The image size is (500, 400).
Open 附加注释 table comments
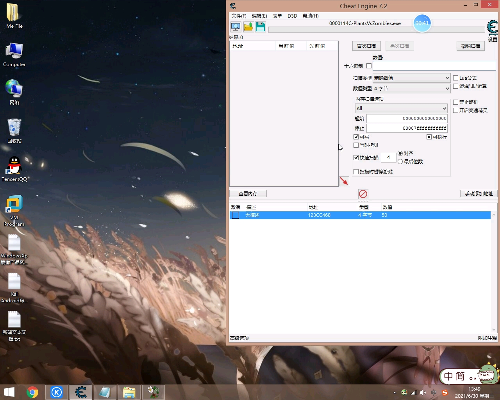pyautogui.click(x=487, y=338)
